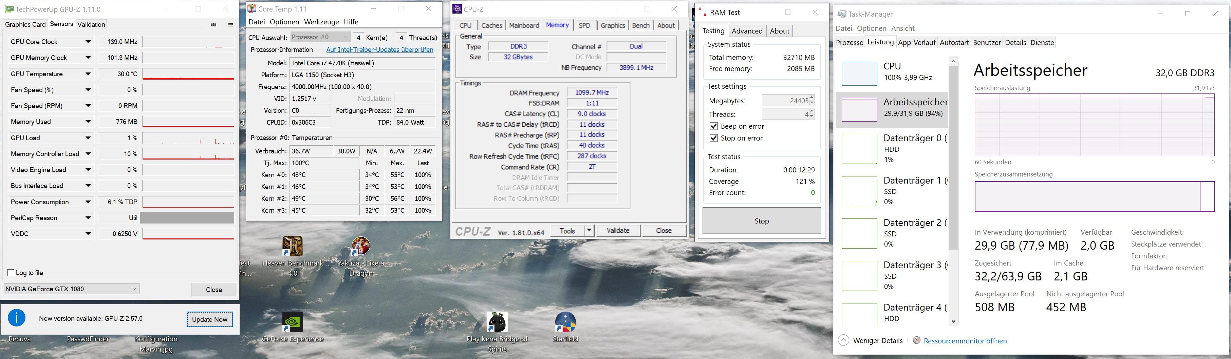This screenshot has width=1231, height=359.
Task: Open NVIDIA GeForce GTX 1080 selector
Action: 71,289
